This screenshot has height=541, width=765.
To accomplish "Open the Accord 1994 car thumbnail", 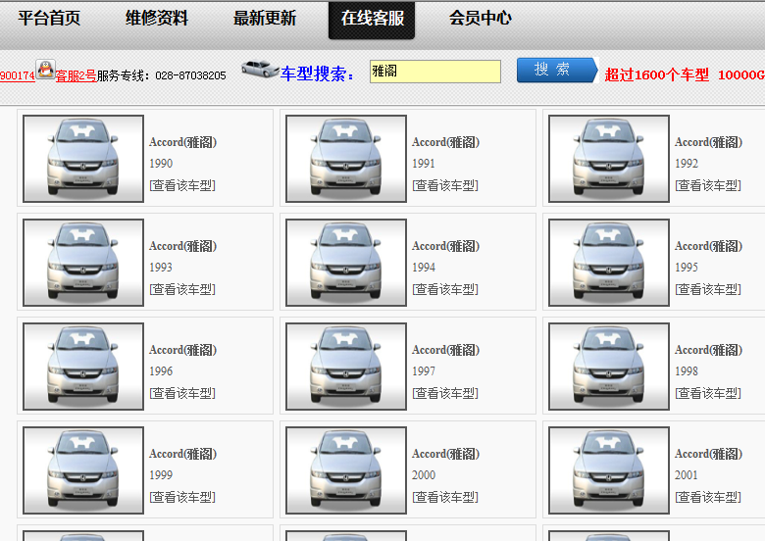I will [x=346, y=263].
